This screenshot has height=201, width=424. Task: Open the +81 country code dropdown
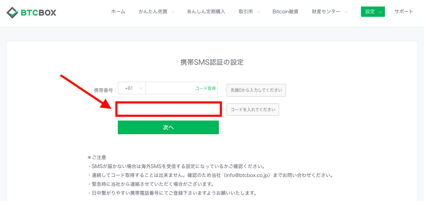coord(132,88)
